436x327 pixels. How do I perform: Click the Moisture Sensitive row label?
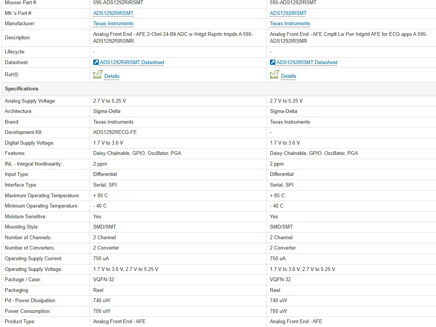[26, 216]
